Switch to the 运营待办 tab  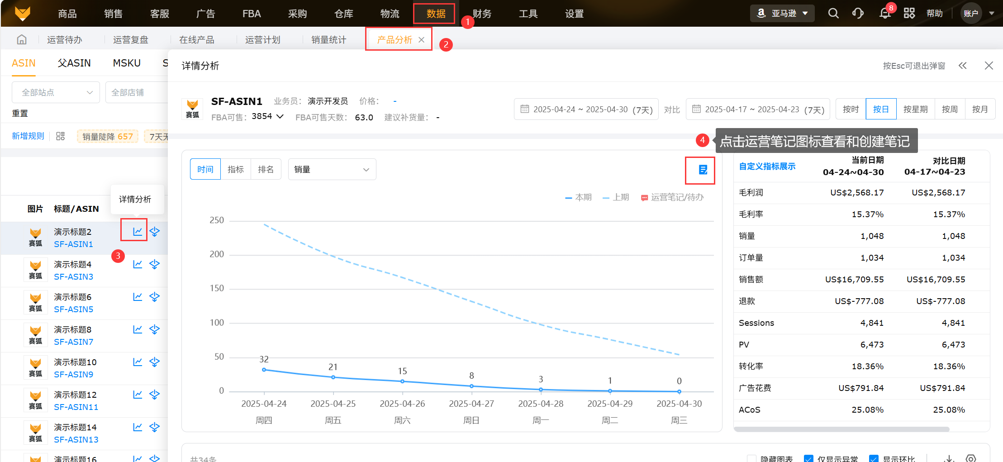pos(65,40)
